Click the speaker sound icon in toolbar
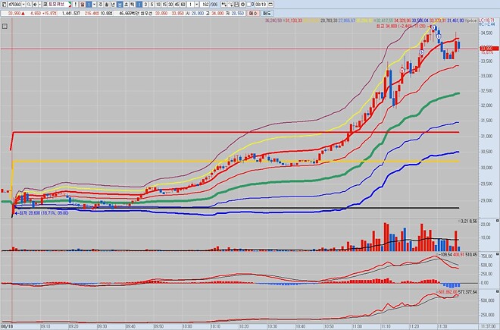Viewport: 500px width, 330px height. [x=35, y=5]
